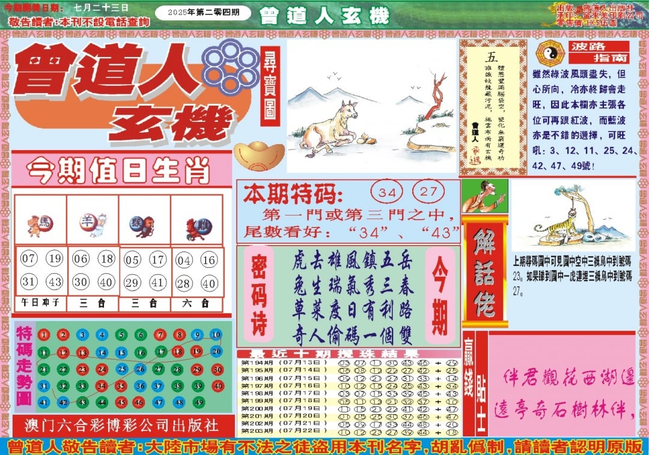Screen dimensions: 649x455
Task: Click the rooster (雞) zodiac icon
Action: 198,229
